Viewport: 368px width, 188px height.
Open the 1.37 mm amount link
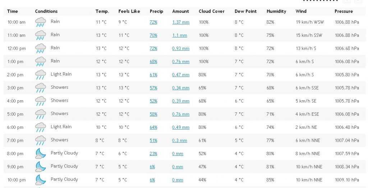[x=181, y=22]
